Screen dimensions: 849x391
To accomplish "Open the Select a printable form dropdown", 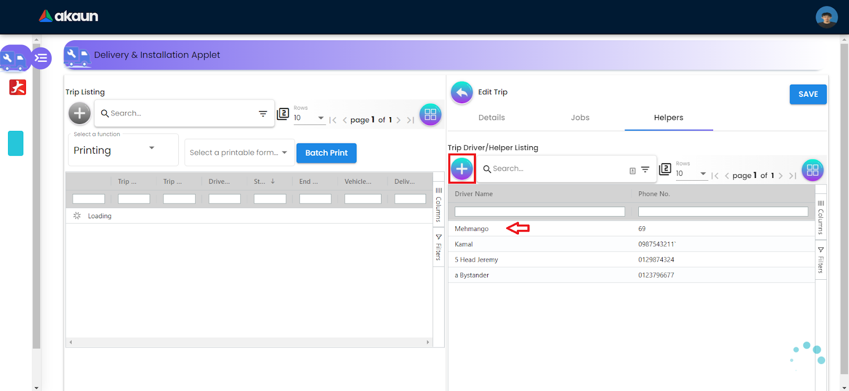I will 239,153.
